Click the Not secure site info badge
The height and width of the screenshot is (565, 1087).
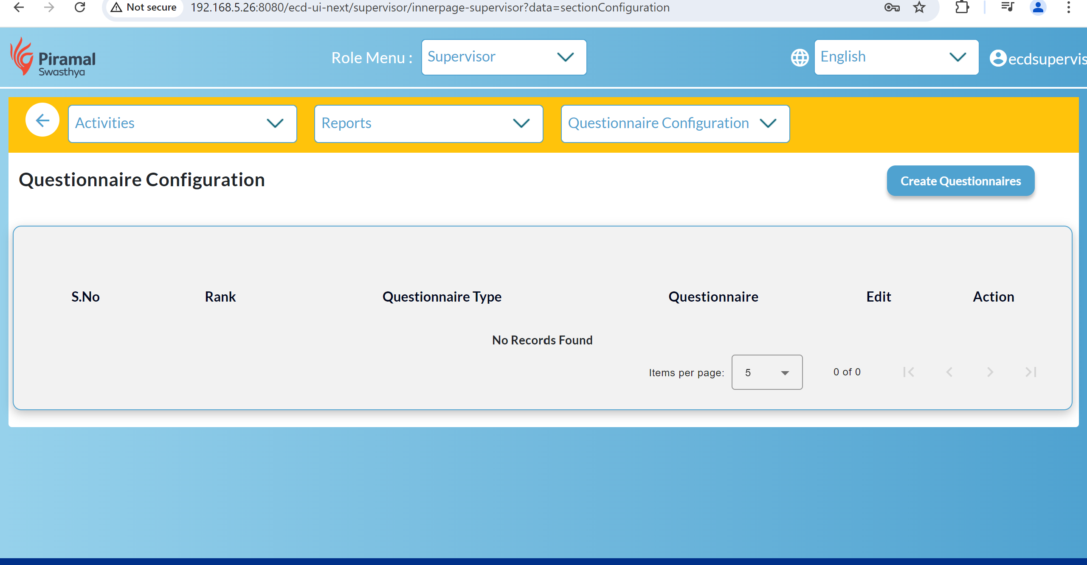[144, 7]
